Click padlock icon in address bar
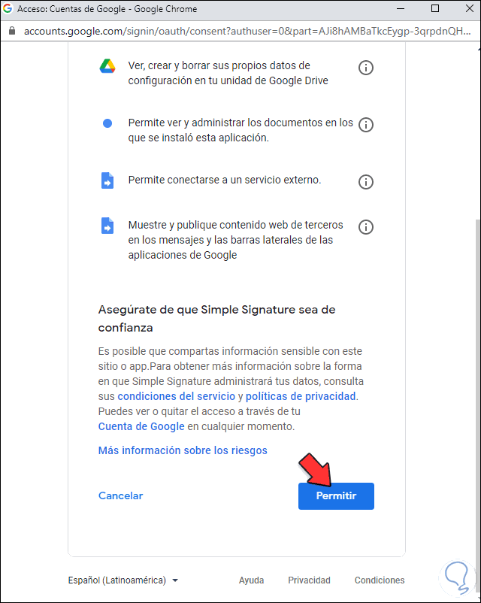481x603 pixels. [12, 31]
